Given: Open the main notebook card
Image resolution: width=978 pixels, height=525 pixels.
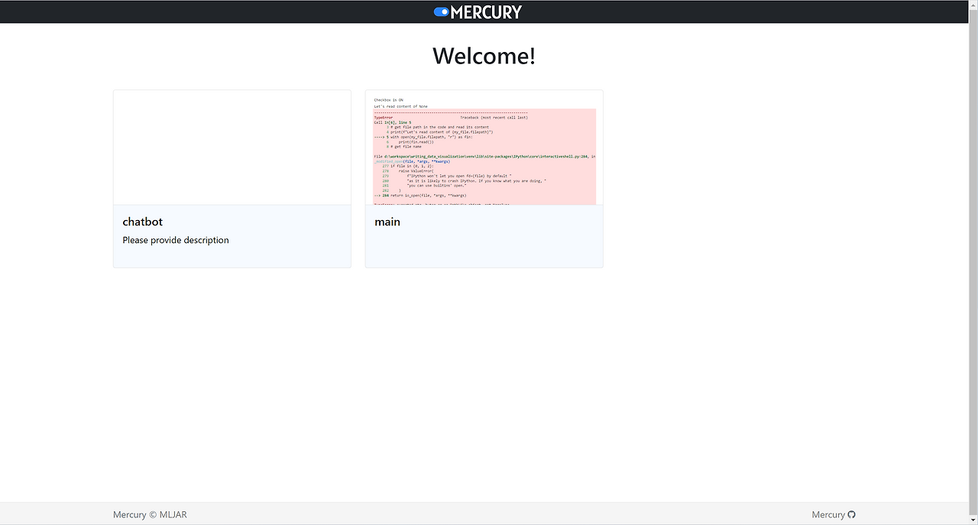Looking at the screenshot, I should click(484, 177).
